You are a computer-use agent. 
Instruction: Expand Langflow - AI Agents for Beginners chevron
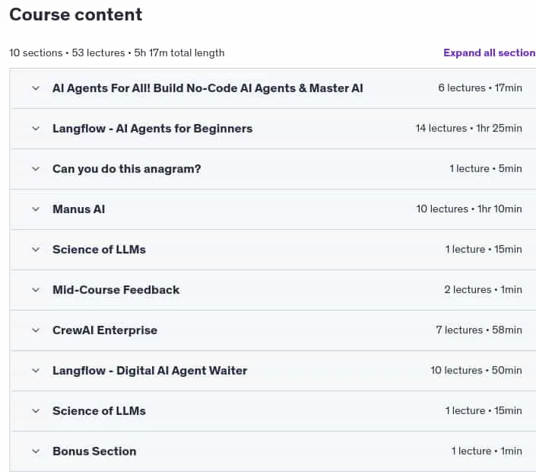pos(36,129)
